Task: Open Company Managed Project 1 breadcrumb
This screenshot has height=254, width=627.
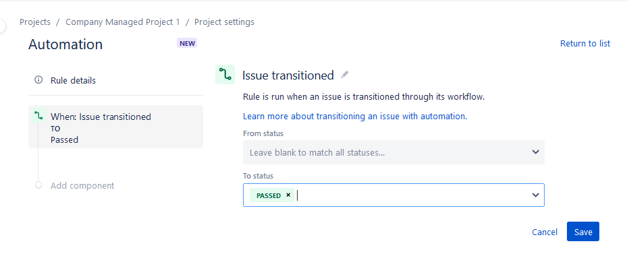Action: pyautogui.click(x=123, y=22)
